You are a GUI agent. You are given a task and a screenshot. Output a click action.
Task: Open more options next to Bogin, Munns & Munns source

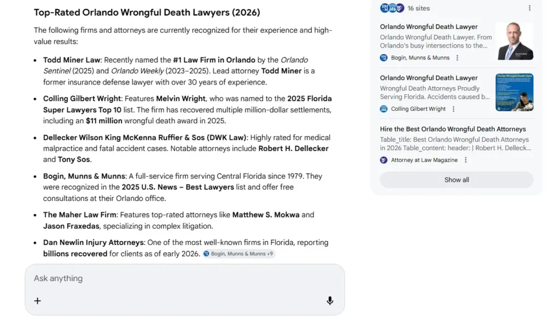458,58
